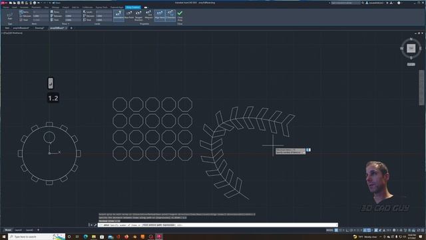The width and height of the screenshot is (426, 240).
Task: Open the workspace switching gear icon
Action: (x=394, y=230)
